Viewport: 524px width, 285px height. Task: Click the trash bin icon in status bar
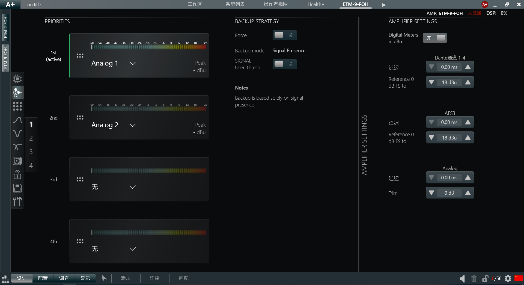(474, 278)
